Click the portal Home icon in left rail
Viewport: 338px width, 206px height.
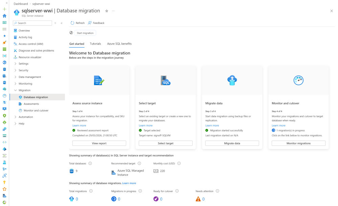coord(4,16)
